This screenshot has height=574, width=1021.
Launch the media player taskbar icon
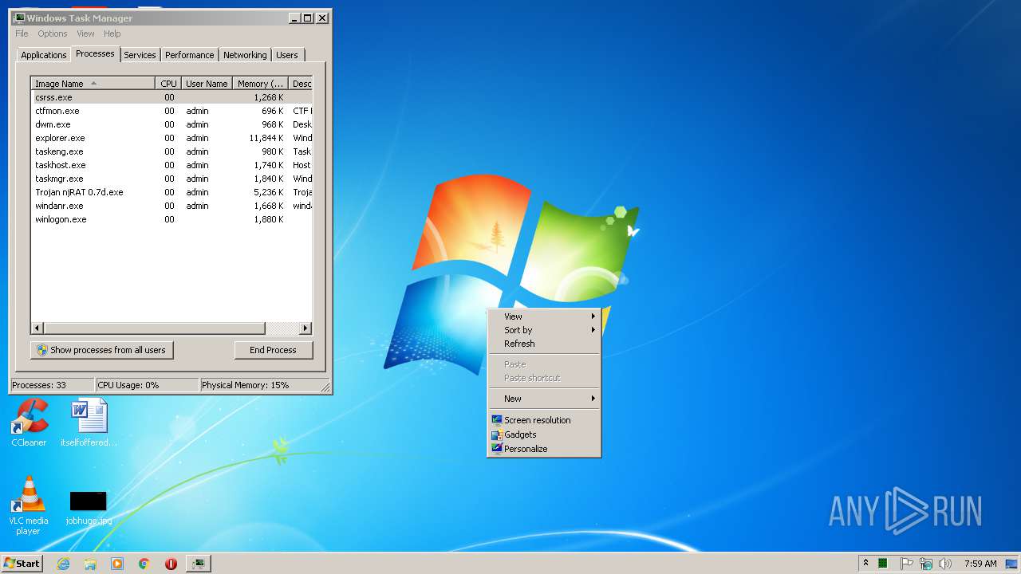[117, 564]
